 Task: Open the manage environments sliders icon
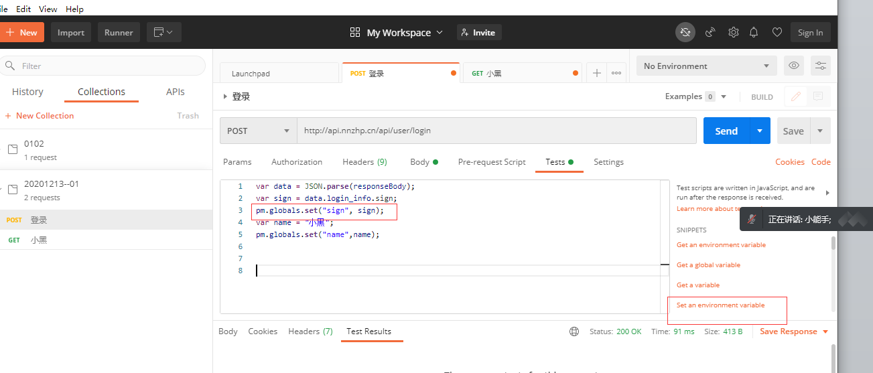point(820,66)
